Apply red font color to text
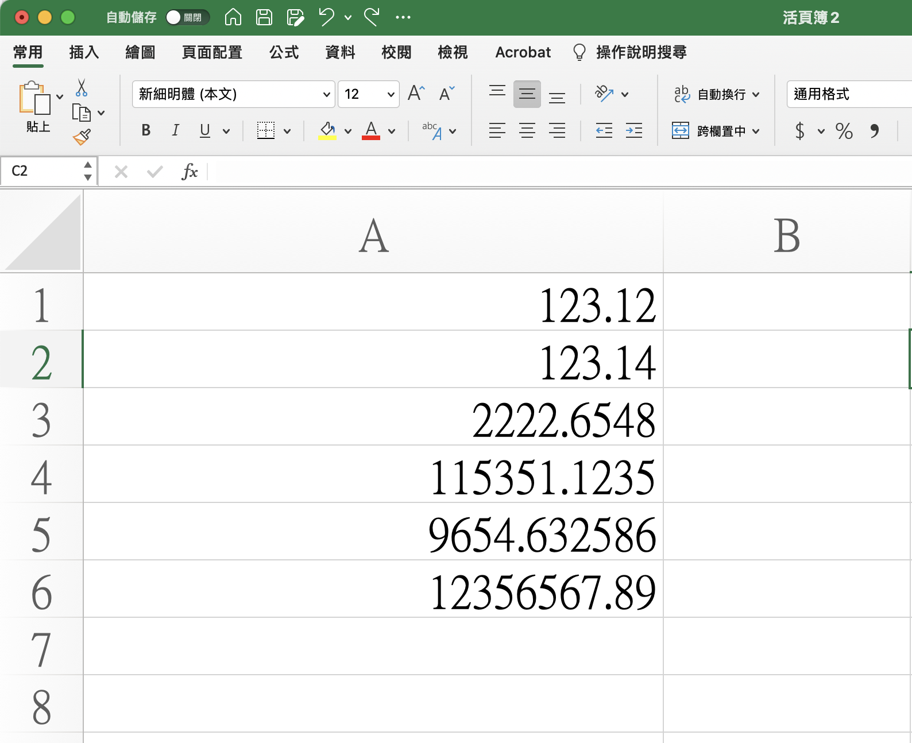 (x=371, y=131)
